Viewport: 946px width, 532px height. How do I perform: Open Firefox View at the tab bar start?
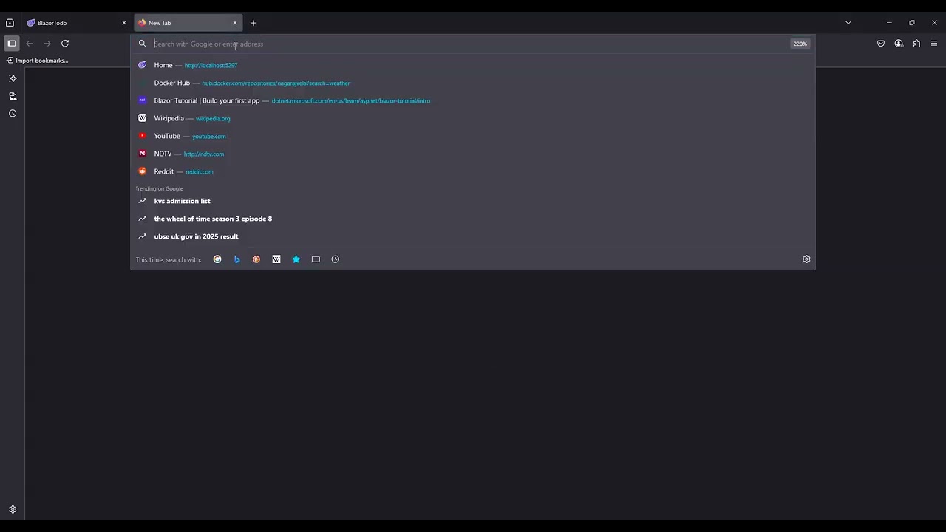coord(10,23)
